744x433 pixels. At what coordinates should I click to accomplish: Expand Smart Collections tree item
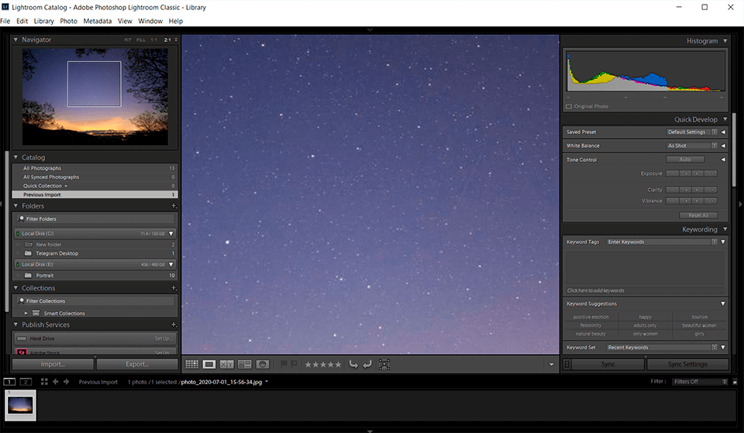(26, 313)
